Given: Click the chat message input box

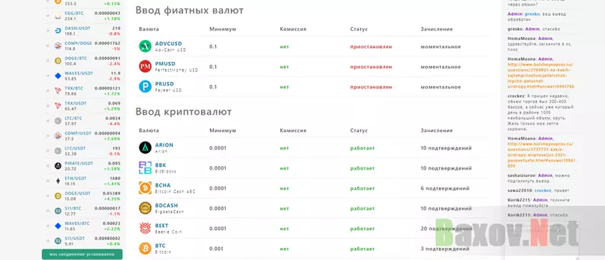Looking at the screenshot, I should (x=541, y=239).
